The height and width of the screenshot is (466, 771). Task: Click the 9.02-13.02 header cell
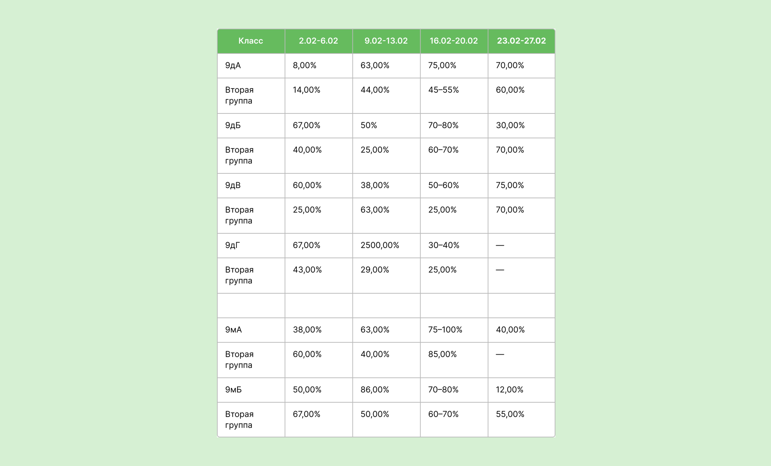386,41
